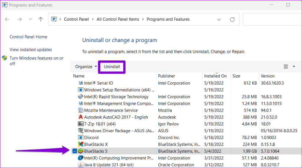The height and width of the screenshot is (168, 302).
Task: Select Mozilla Maintenance Service entry
Action: pyautogui.click(x=111, y=110)
